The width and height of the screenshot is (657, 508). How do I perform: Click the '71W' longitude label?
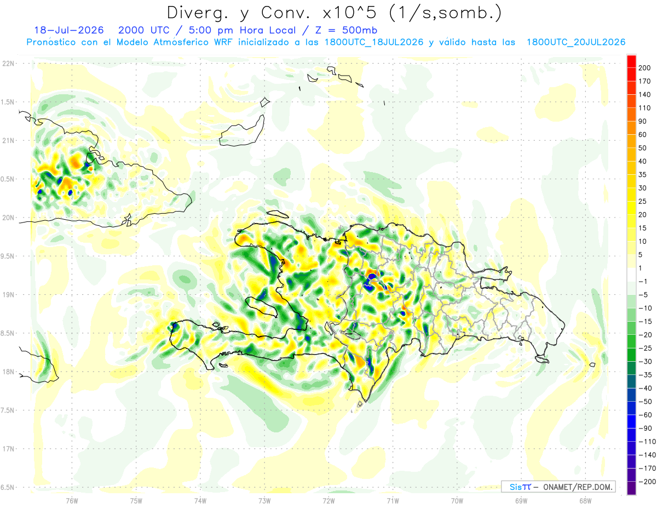click(x=393, y=501)
